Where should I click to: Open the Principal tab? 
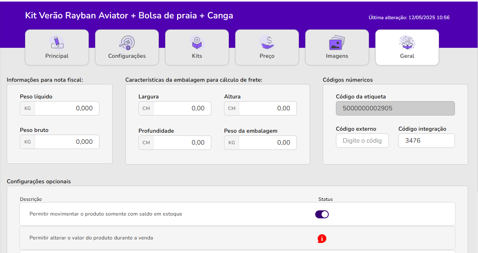(x=57, y=47)
